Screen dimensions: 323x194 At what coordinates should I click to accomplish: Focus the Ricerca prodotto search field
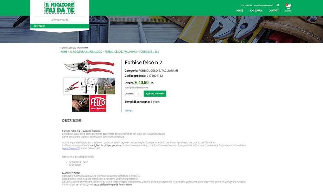[60, 20]
